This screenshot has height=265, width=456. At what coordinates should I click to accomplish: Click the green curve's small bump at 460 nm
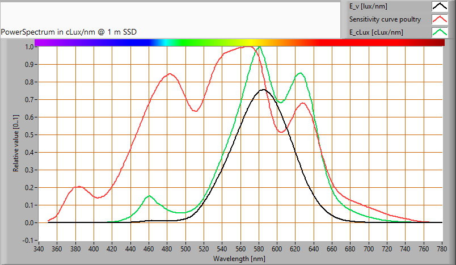(x=149, y=196)
